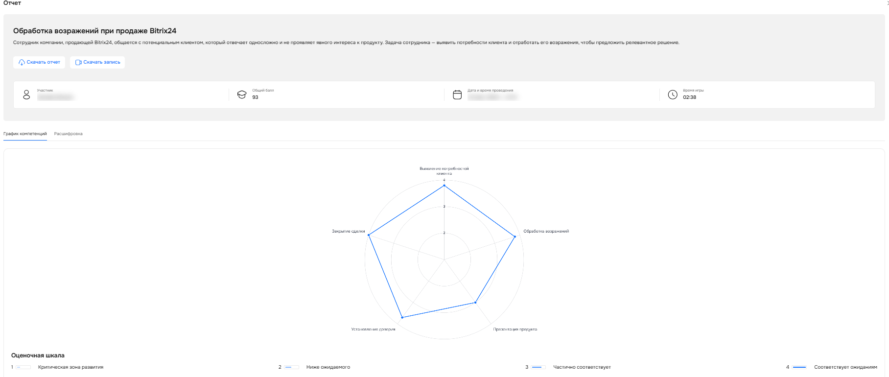Click chart label Презентация продукта
This screenshot has height=377, width=889.
pyautogui.click(x=515, y=330)
